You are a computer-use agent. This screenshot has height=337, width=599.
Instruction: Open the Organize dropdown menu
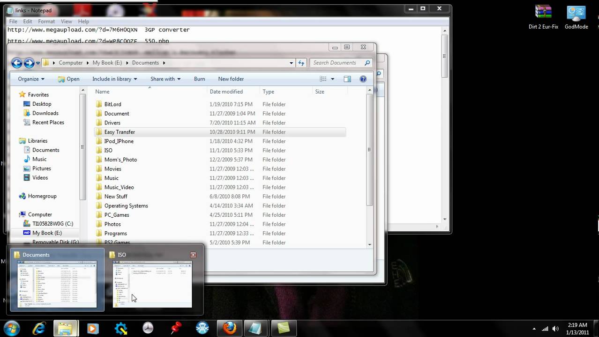pos(31,79)
